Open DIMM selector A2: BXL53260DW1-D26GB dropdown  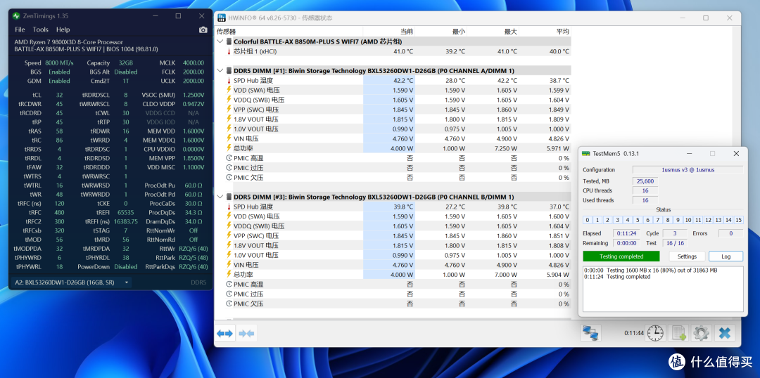click(71, 282)
